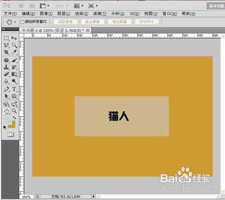
Task: Click the 100% zoom field in status bar
Action: (27, 197)
